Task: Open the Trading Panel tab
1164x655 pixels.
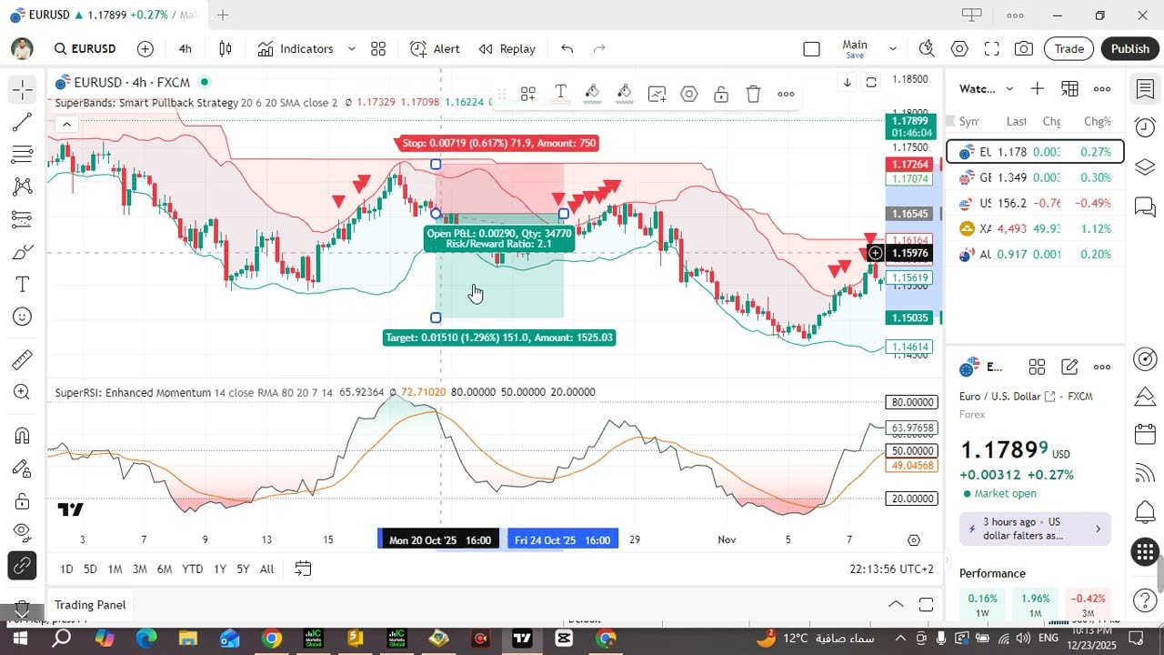Action: 90,605
